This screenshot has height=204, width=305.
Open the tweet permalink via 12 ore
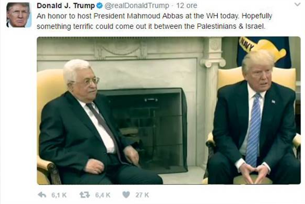tap(186, 6)
